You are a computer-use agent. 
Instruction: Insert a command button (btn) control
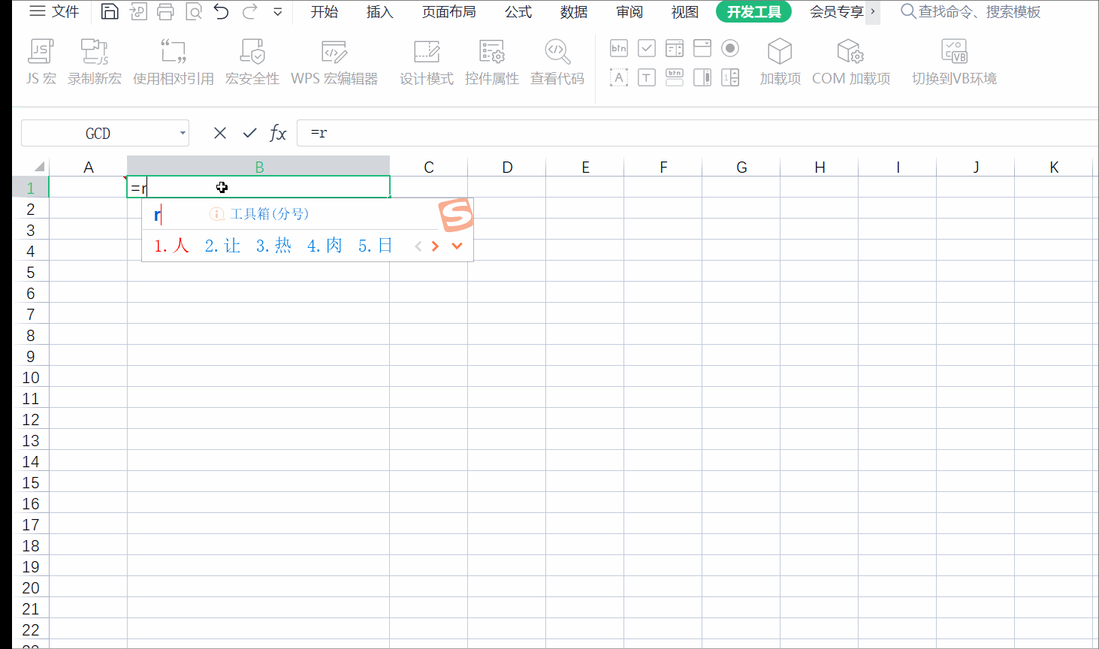[619, 49]
